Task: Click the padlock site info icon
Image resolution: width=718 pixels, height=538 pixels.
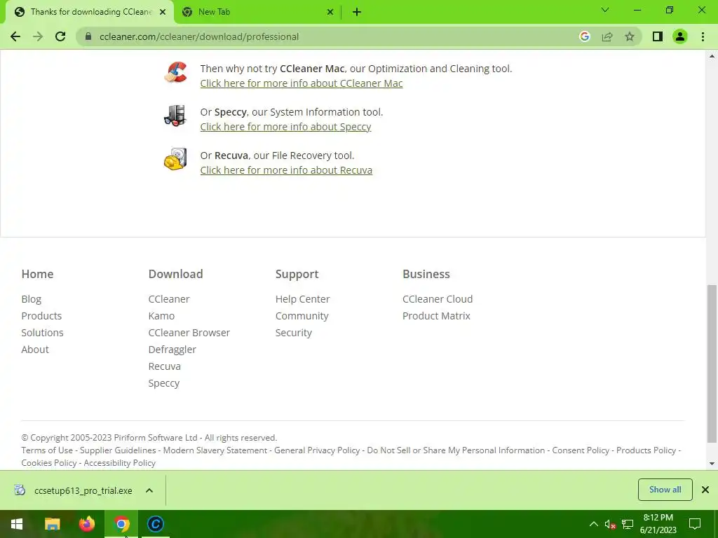Action: pyautogui.click(x=88, y=36)
